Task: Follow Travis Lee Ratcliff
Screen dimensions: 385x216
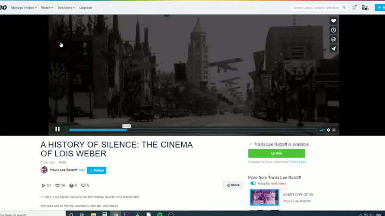Action: click(97, 170)
